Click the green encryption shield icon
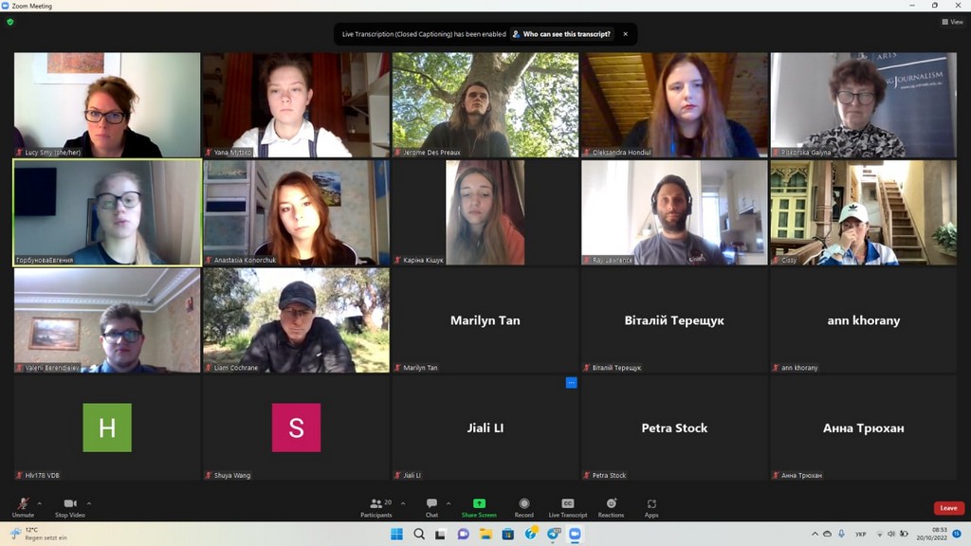971x546 pixels. click(10, 22)
